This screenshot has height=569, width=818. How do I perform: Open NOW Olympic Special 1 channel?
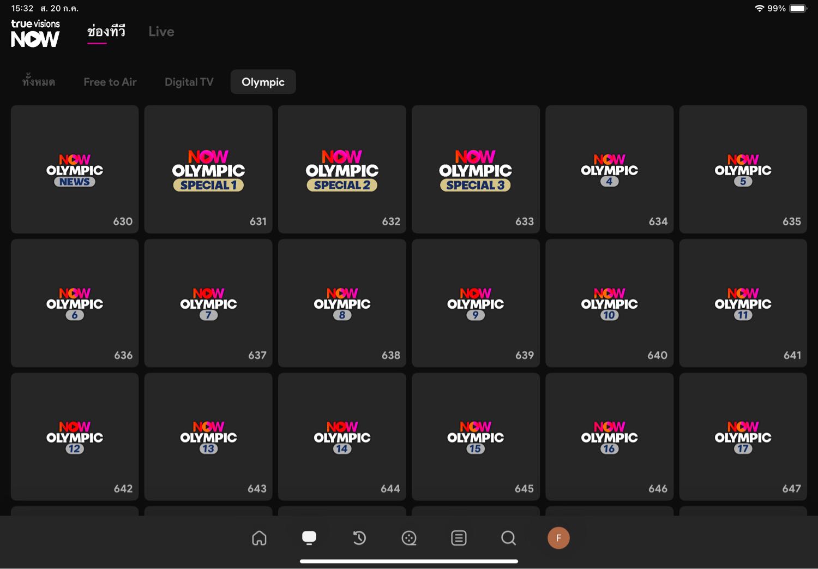coord(208,169)
